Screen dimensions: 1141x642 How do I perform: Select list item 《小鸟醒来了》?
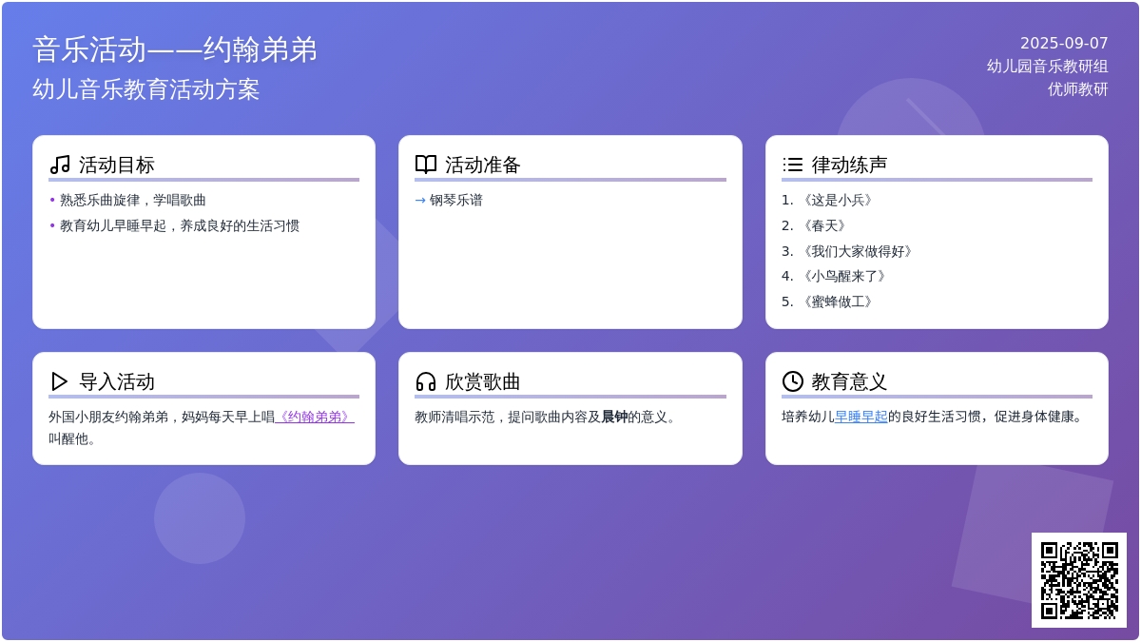(843, 276)
